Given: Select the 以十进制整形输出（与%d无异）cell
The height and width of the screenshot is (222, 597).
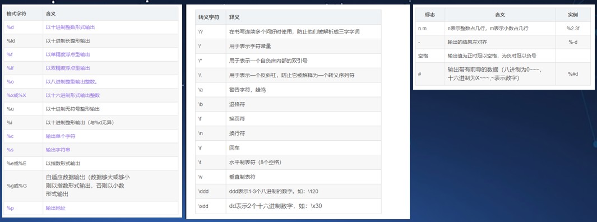Looking at the screenshot, I should [x=110, y=123].
